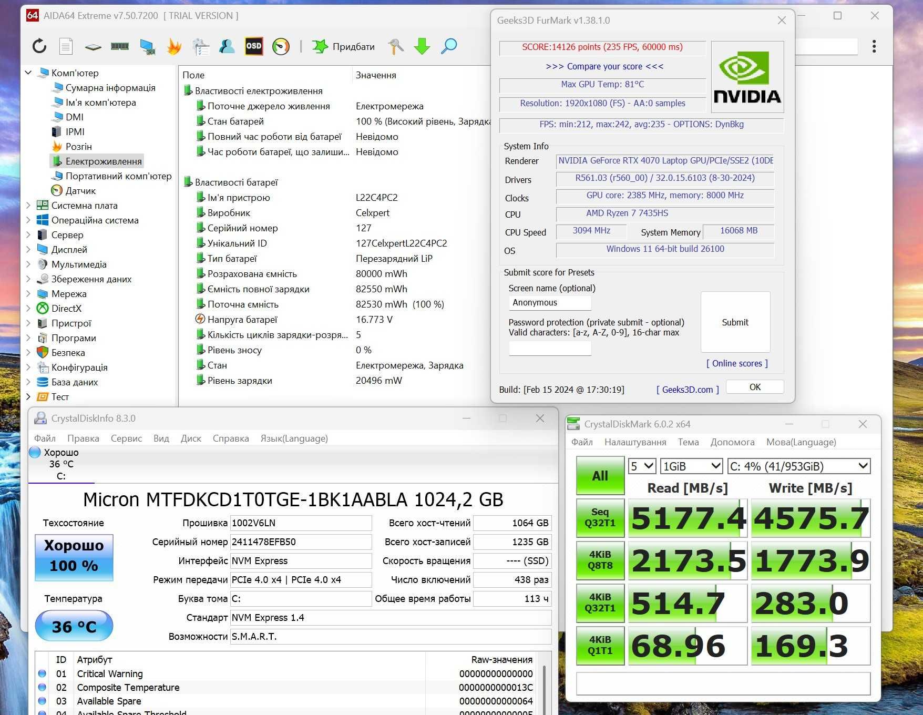Run the 4KiB Q8T8 benchmark button
The width and height of the screenshot is (923, 715).
[600, 560]
